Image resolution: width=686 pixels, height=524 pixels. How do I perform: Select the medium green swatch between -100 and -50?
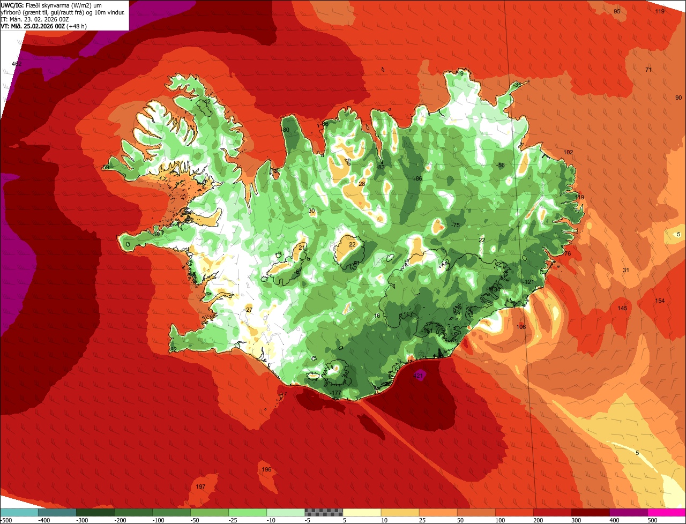click(x=171, y=512)
